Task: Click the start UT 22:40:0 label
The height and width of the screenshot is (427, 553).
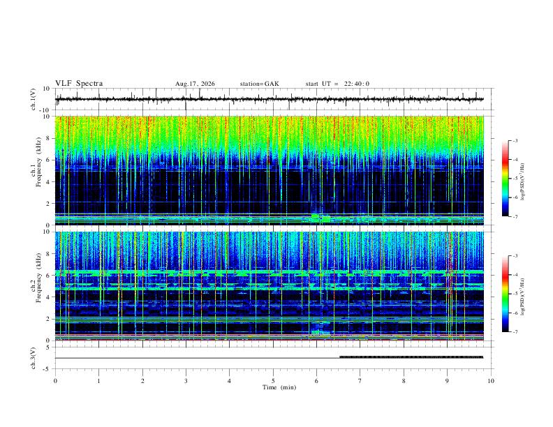Action: [x=337, y=84]
